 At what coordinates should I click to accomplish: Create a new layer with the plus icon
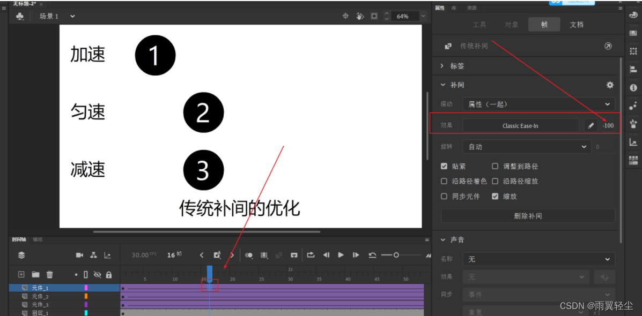(21, 274)
